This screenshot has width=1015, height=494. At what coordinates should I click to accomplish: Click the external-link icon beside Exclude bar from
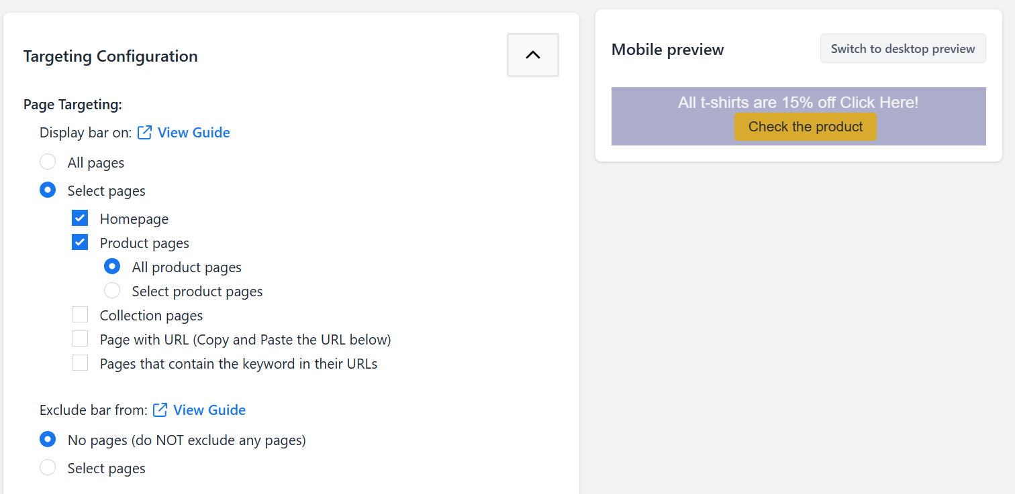pos(160,410)
